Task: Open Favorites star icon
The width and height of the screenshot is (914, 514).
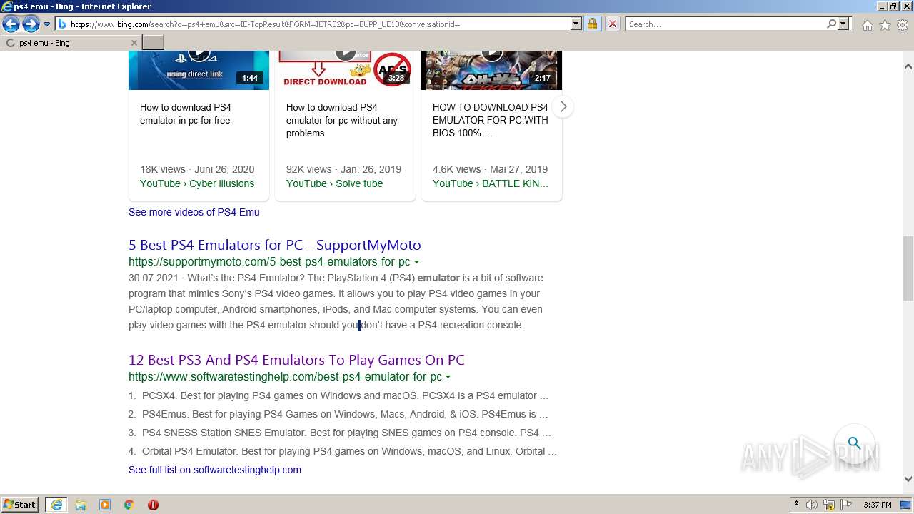Action: point(885,25)
